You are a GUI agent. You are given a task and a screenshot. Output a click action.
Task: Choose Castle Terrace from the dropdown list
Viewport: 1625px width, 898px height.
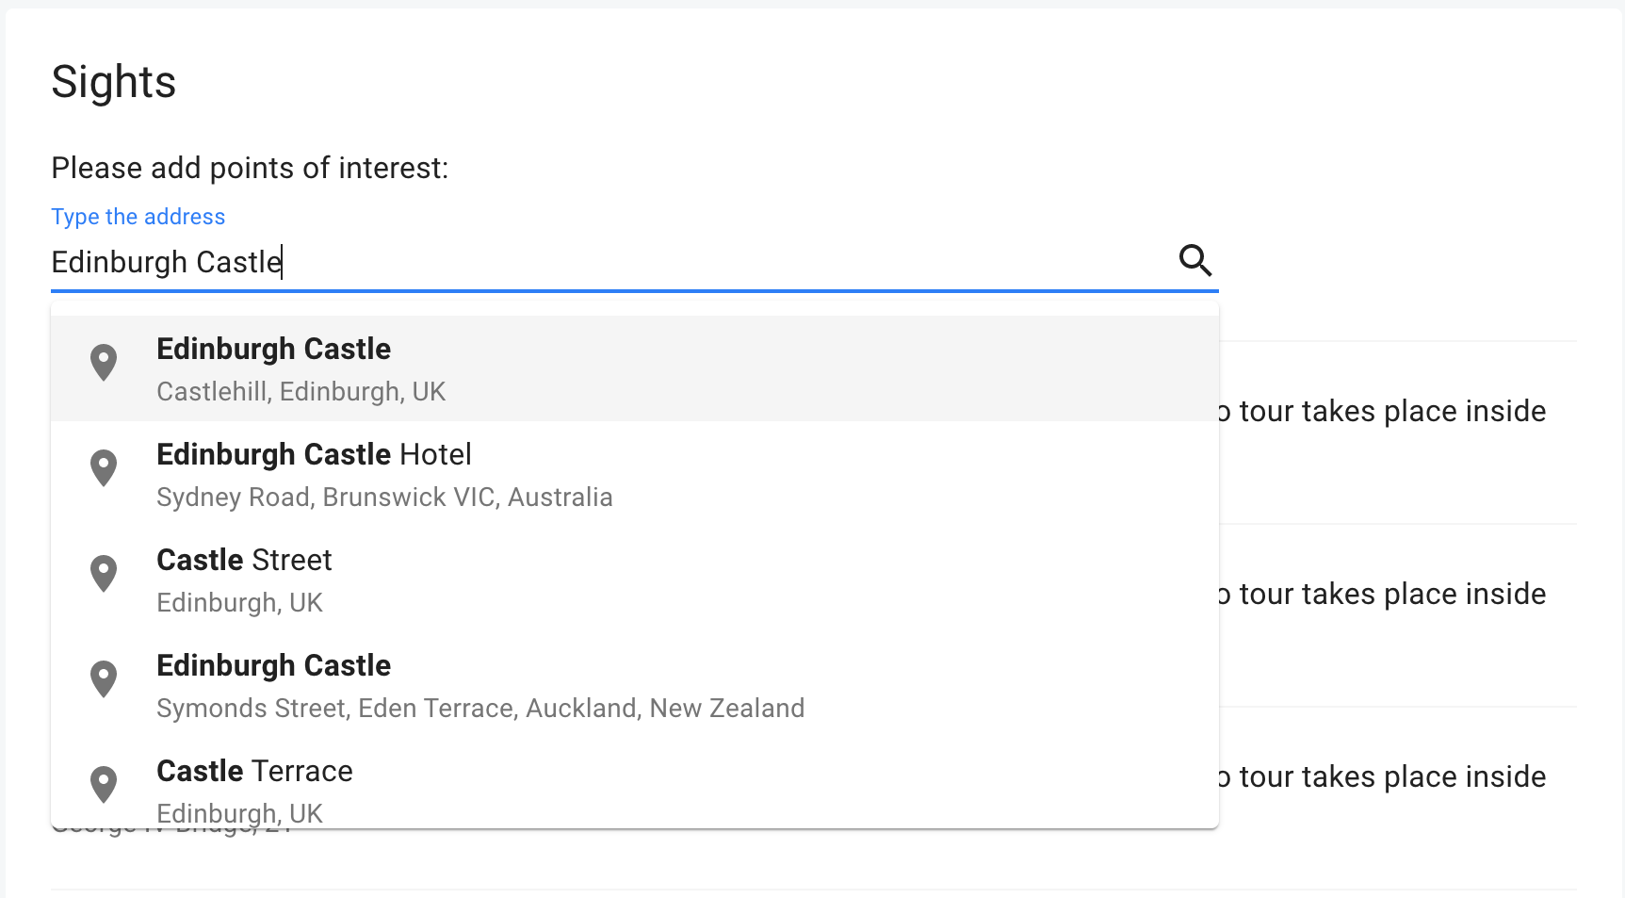click(254, 772)
